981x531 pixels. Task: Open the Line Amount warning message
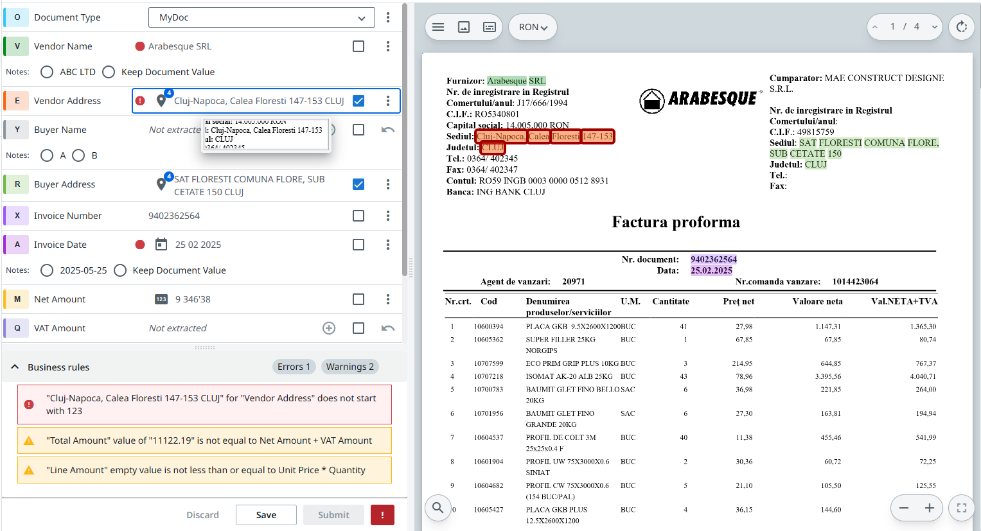coord(204,470)
